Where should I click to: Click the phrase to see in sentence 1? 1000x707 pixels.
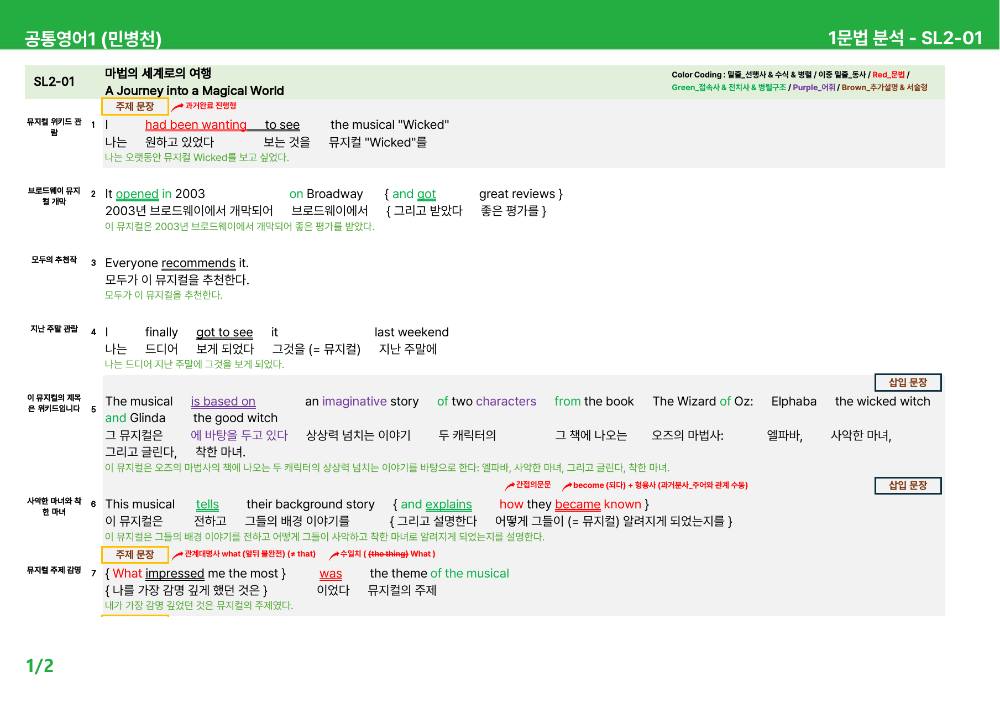282,125
